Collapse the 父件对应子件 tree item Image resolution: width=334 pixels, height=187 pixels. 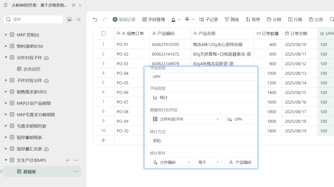[x=6, y=58]
